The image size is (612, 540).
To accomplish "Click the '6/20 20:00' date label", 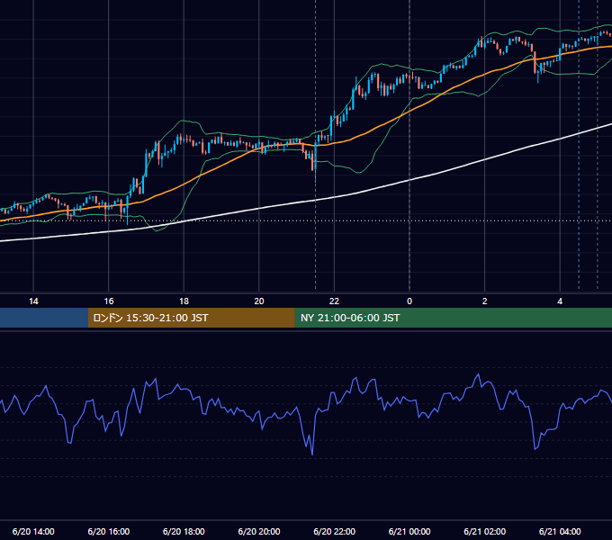I will [259, 531].
